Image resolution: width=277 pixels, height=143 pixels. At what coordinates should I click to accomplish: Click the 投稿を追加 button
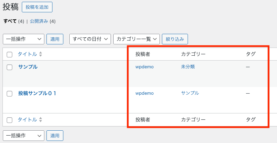37,7
